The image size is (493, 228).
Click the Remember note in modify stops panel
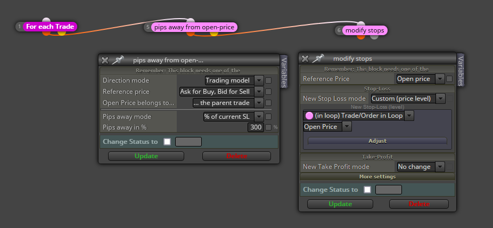click(376, 69)
